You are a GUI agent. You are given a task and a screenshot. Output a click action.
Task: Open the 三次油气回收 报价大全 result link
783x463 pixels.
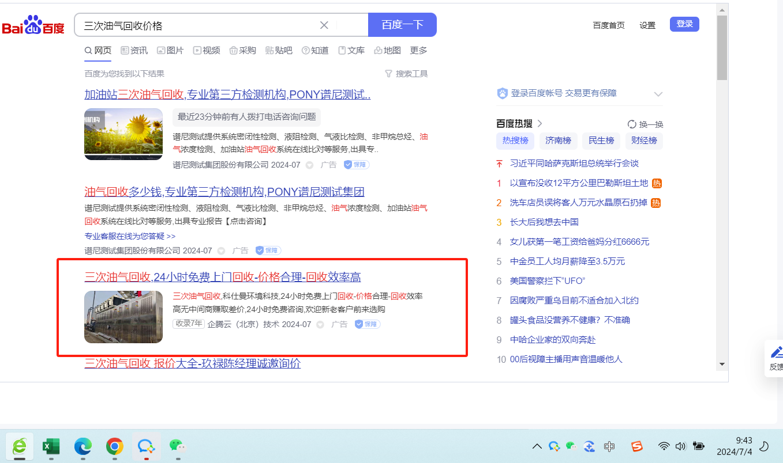click(192, 363)
